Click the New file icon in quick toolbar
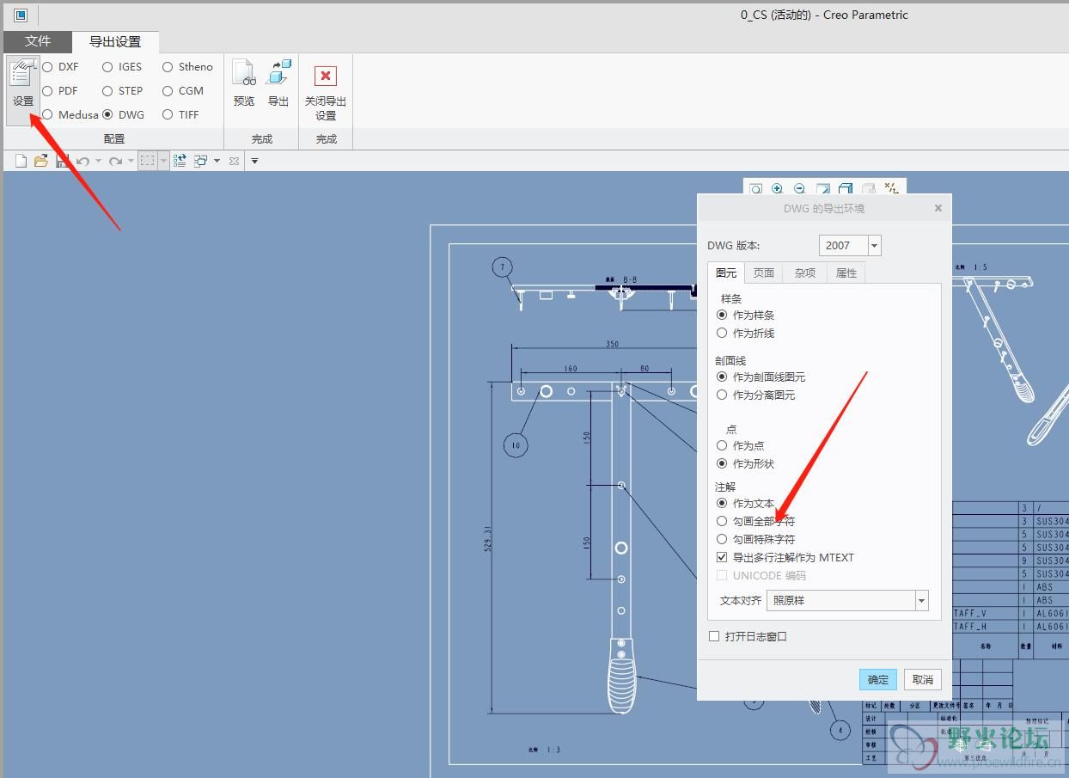 tap(21, 161)
